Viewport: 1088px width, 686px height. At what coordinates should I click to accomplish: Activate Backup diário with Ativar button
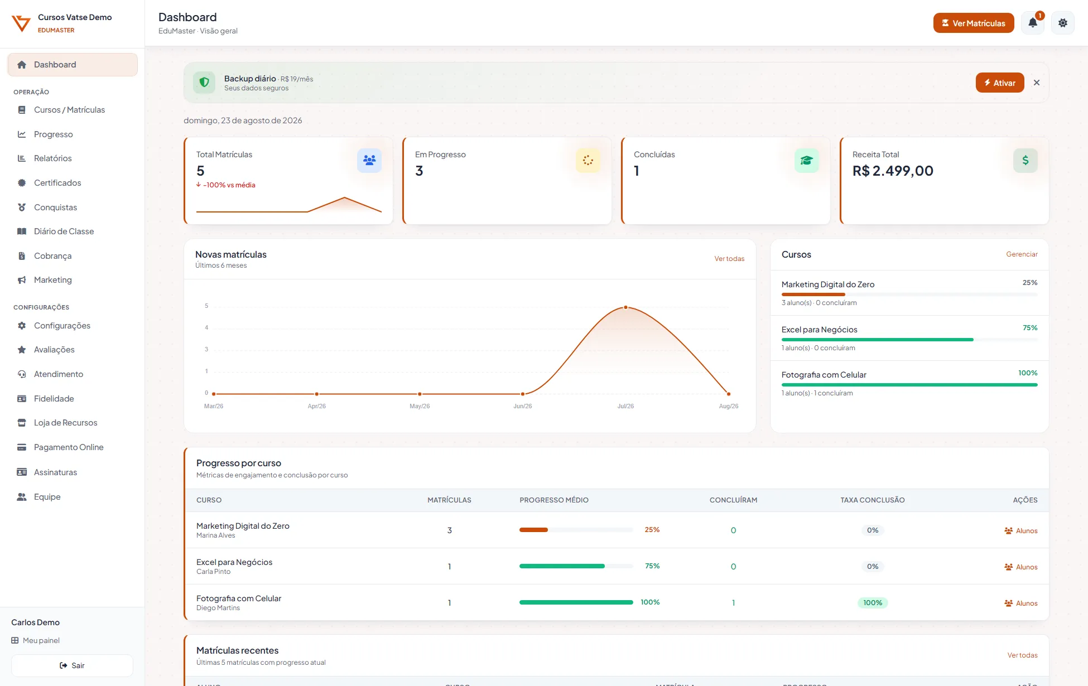pyautogui.click(x=1000, y=83)
